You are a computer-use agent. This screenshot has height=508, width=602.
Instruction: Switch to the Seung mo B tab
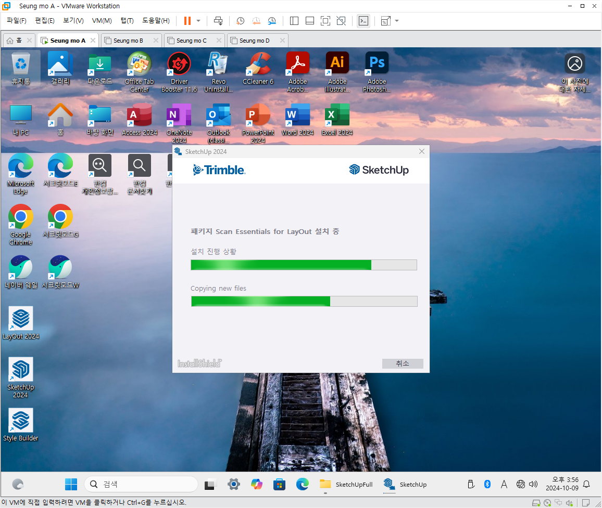click(128, 40)
